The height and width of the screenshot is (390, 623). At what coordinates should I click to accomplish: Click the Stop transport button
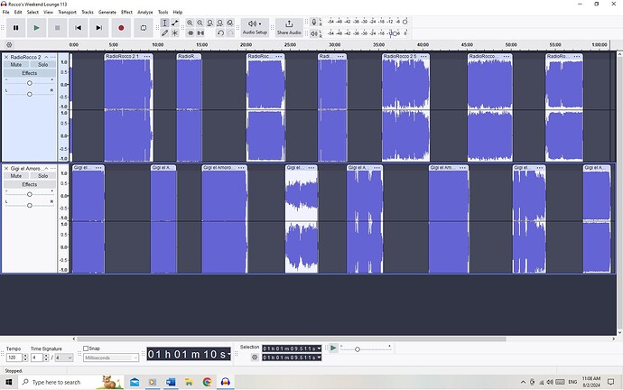pos(57,28)
